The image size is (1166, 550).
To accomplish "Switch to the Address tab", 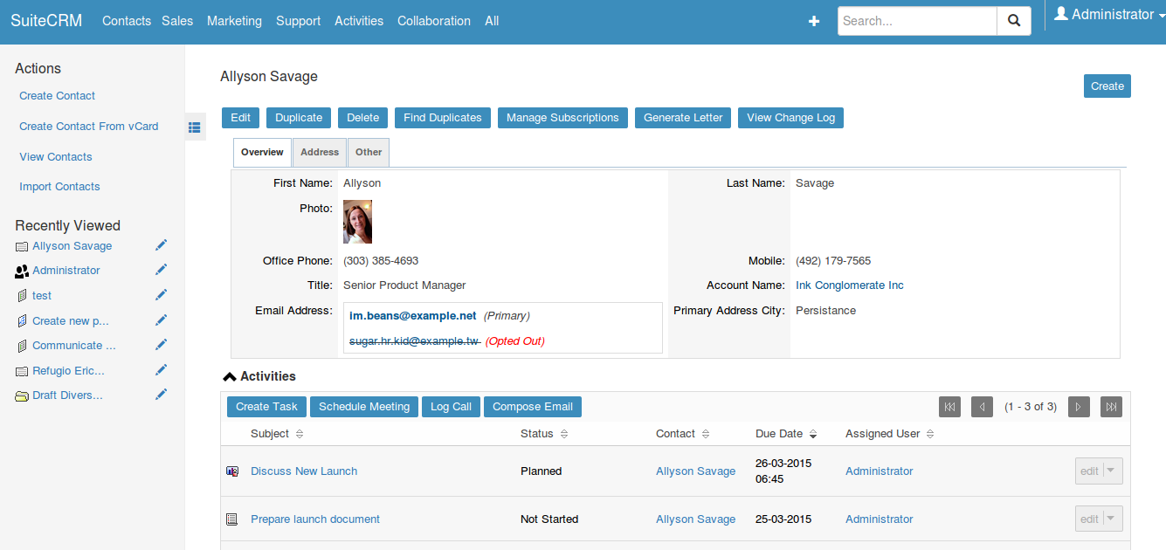I will [x=319, y=152].
